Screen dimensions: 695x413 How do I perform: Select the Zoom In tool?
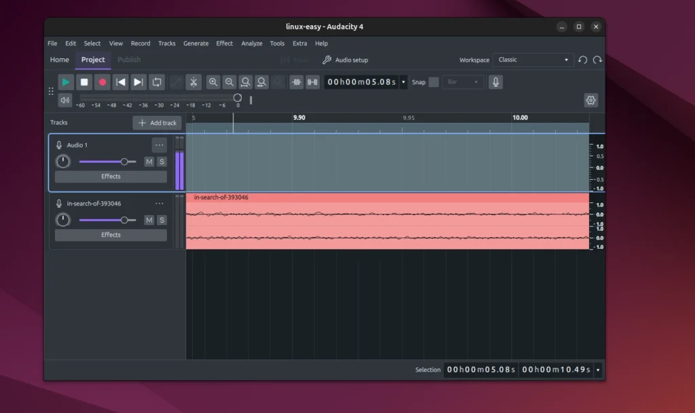pos(213,82)
